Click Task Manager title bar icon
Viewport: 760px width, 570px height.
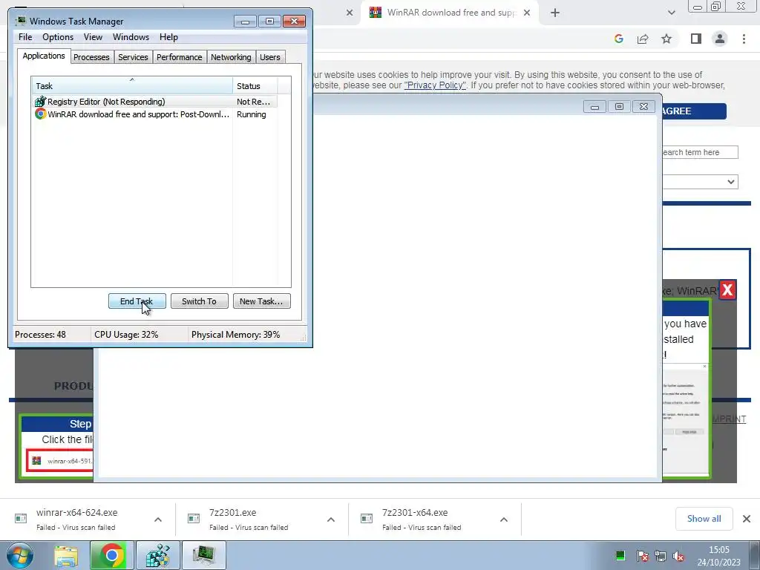pos(20,21)
